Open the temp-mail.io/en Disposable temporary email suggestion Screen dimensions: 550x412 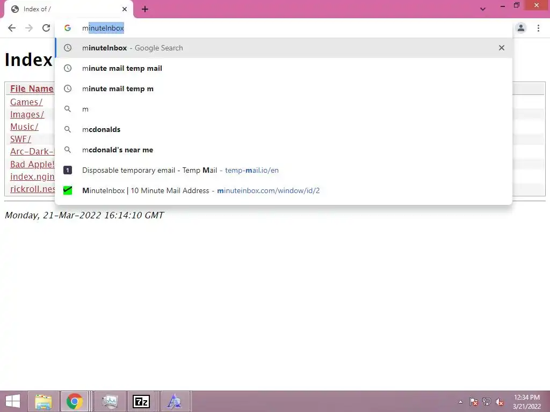pyautogui.click(x=284, y=170)
